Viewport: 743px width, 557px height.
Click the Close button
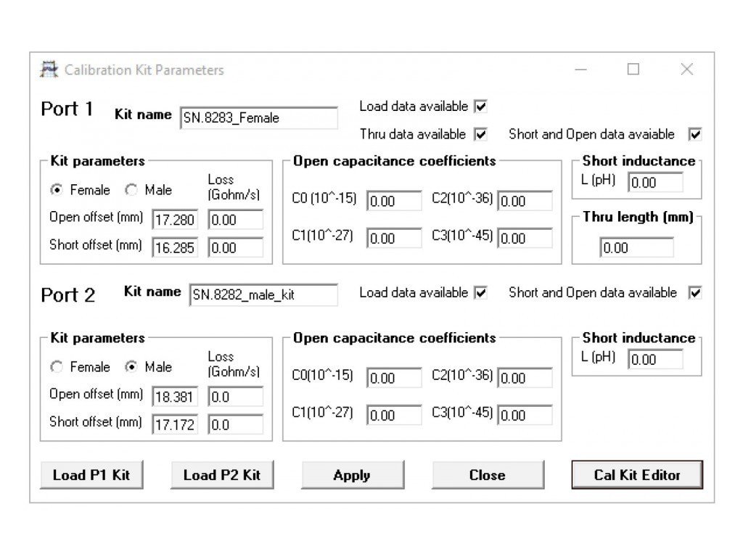coord(488,475)
